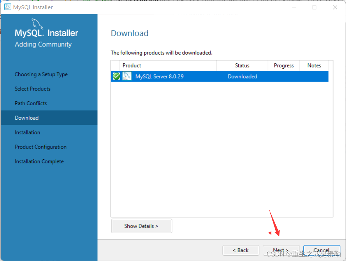Viewport: 346px width, 261px height.
Task: Open the Path Conflicts step
Action: pyautogui.click(x=31, y=103)
